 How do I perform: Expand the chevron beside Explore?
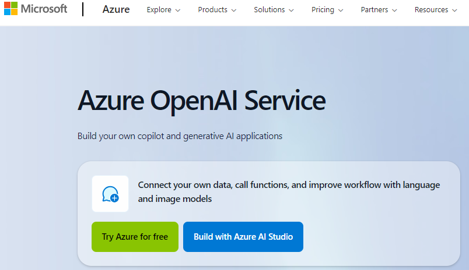tap(178, 10)
